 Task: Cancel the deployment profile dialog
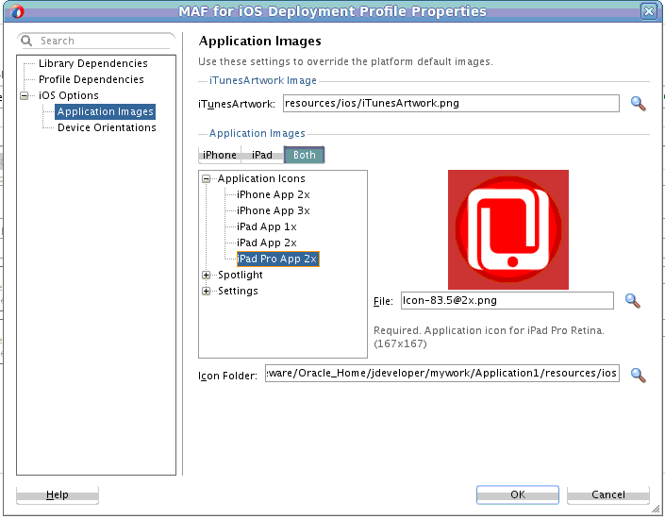click(x=607, y=494)
